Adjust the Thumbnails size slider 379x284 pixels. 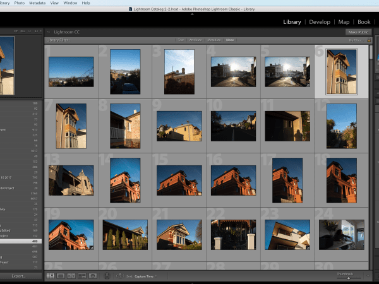348,277
